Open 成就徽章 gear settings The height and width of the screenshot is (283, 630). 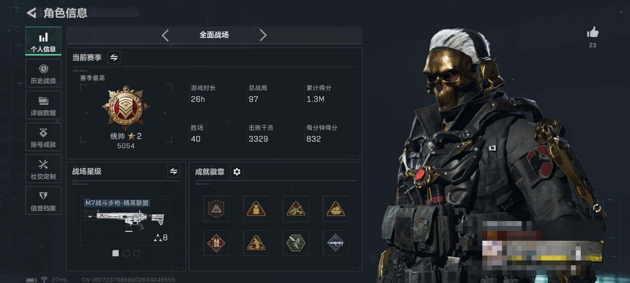[x=237, y=172]
